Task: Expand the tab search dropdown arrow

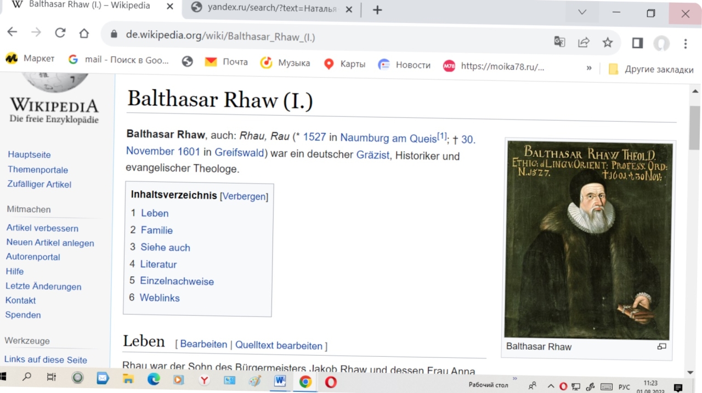Action: coord(582,12)
